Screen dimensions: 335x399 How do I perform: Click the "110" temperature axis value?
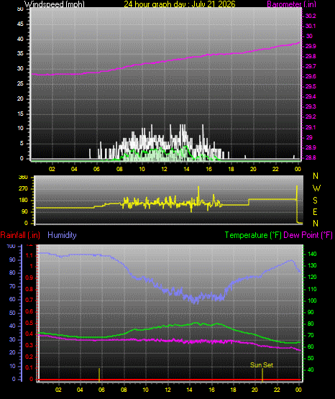pyautogui.click(x=312, y=289)
